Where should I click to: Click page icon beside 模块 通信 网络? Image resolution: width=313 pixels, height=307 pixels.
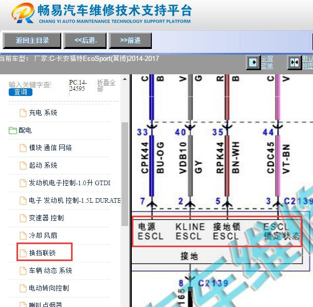click(x=23, y=148)
